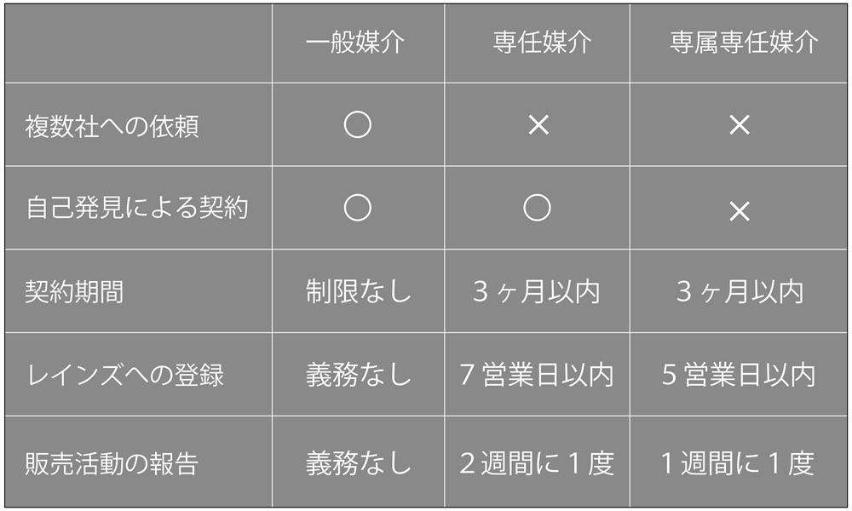Image resolution: width=852 pixels, height=511 pixels.
Task: Select the cross for 複数社への依頼 under 専属専任媒介
Action: 740,125
